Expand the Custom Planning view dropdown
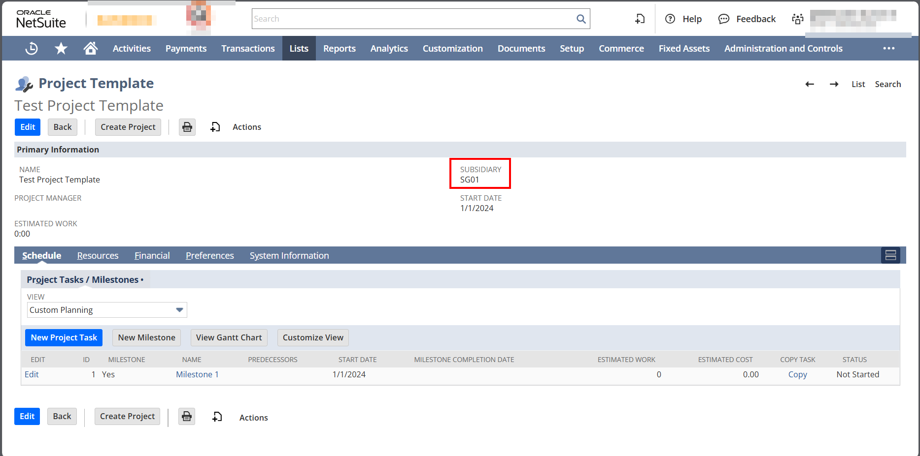This screenshot has width=920, height=456. 179,310
